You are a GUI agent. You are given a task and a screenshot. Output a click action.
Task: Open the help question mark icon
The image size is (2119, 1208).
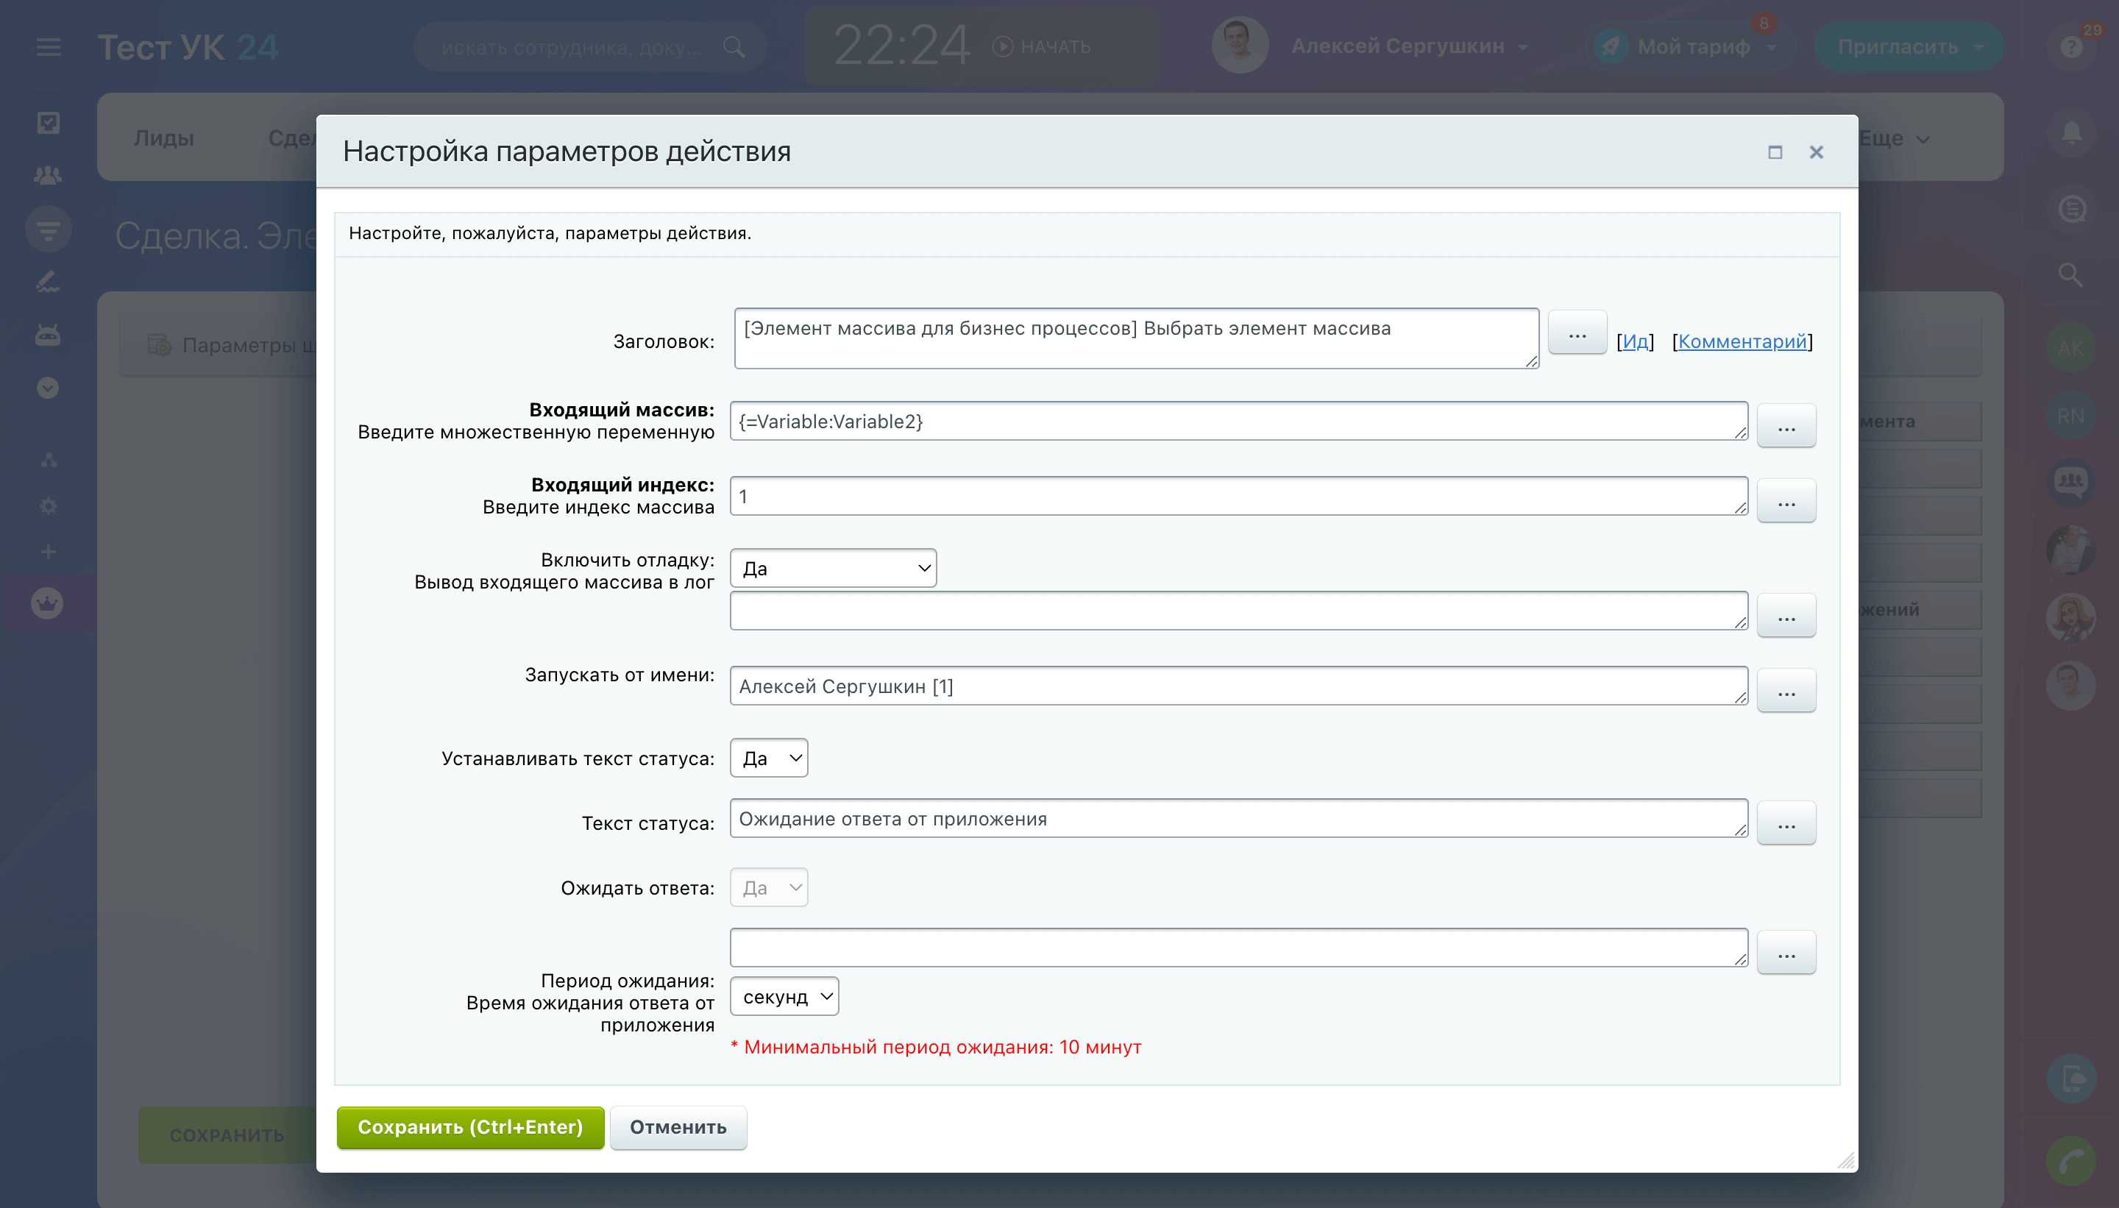coord(2071,47)
